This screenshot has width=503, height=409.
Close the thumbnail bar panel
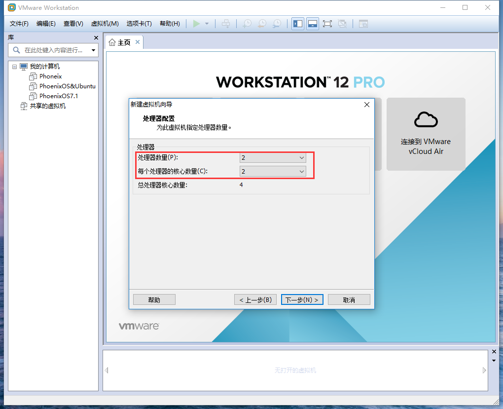pos(494,352)
